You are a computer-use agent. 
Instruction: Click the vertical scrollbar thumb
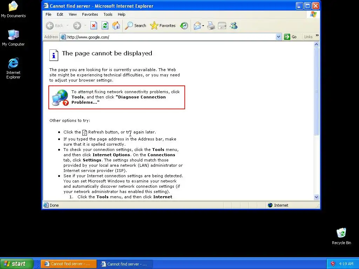click(317, 91)
